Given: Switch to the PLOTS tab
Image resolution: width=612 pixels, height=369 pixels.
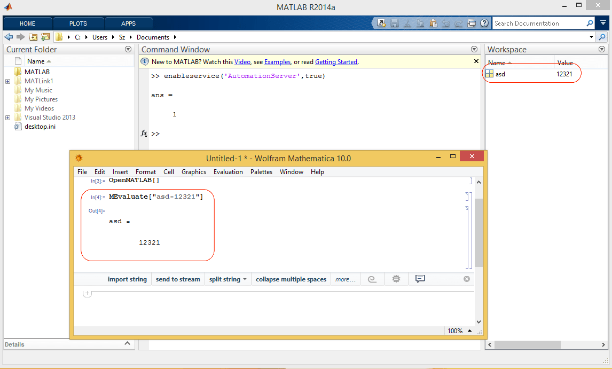Looking at the screenshot, I should click(78, 23).
